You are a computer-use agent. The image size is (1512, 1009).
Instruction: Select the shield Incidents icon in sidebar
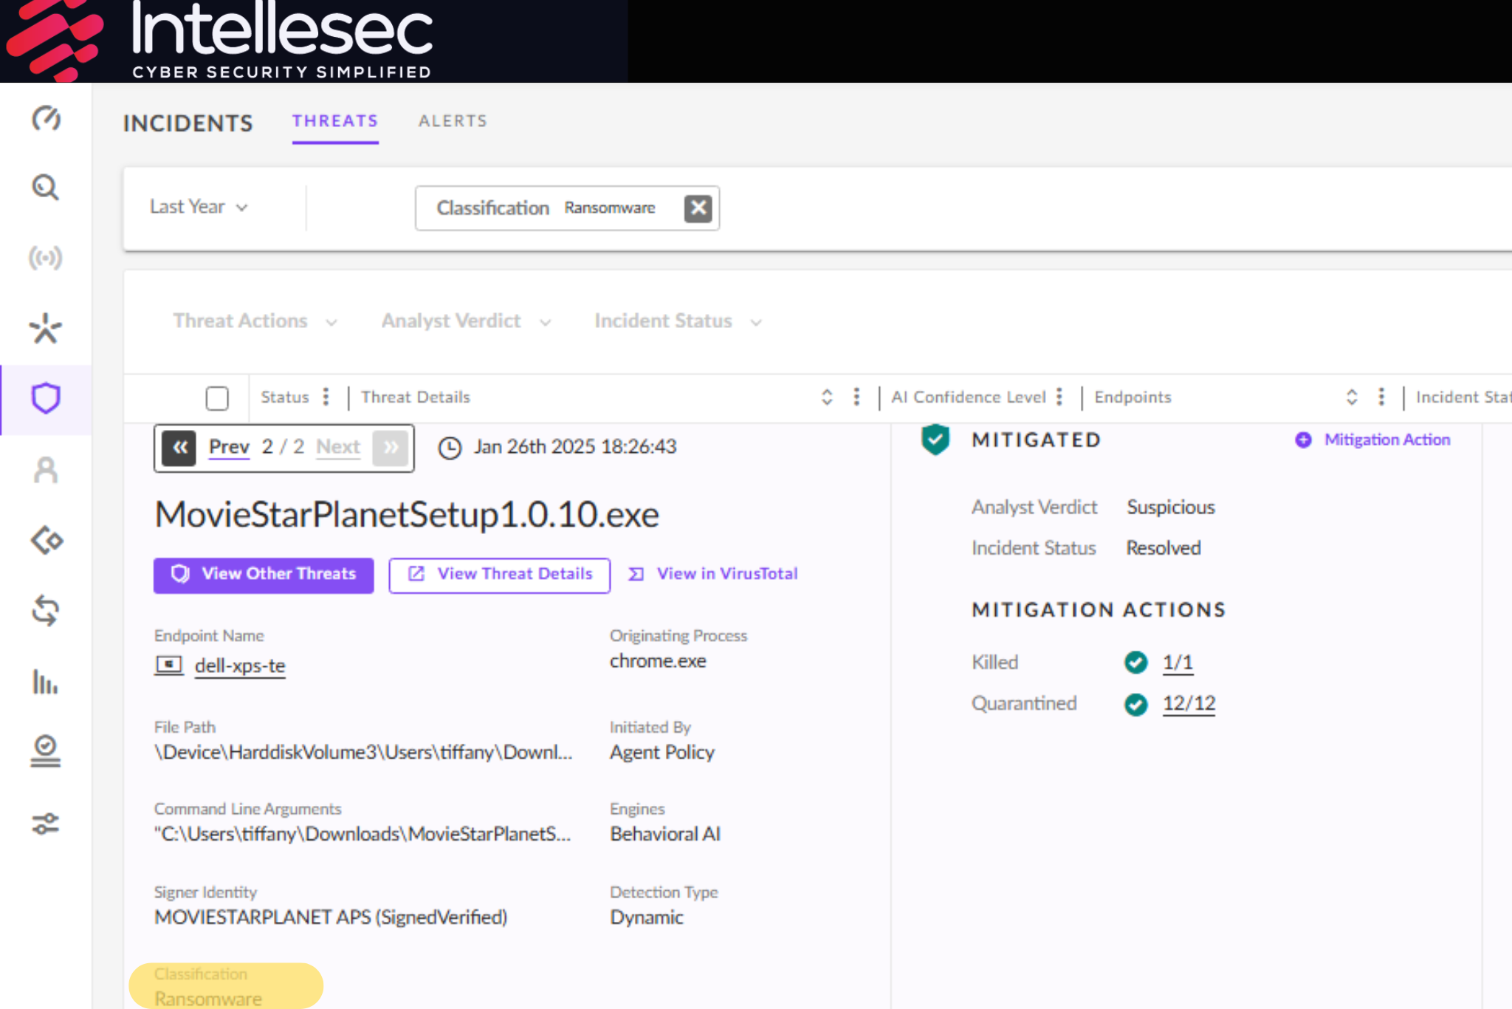46,398
